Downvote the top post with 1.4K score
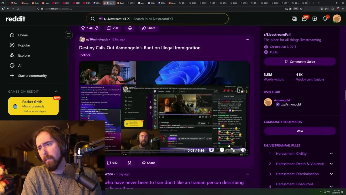 tap(97, 28)
